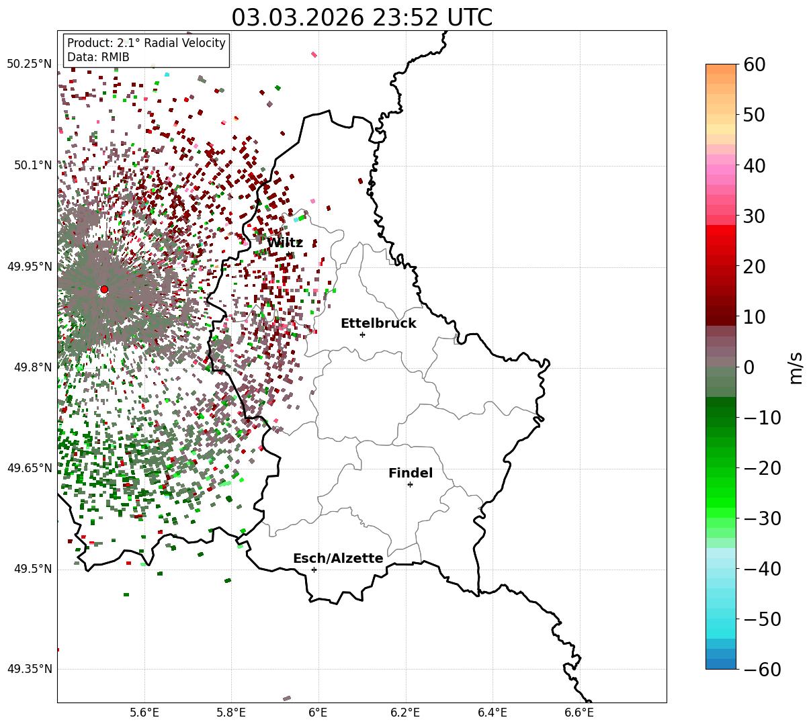Click the 6°E longitude tick label
Image resolution: width=811 pixels, height=726 pixels.
[x=318, y=713]
